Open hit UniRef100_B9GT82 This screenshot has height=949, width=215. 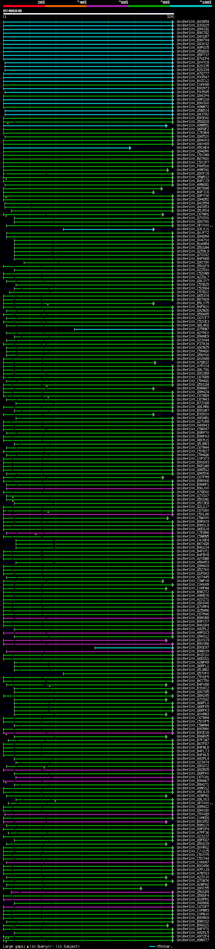(x=193, y=33)
